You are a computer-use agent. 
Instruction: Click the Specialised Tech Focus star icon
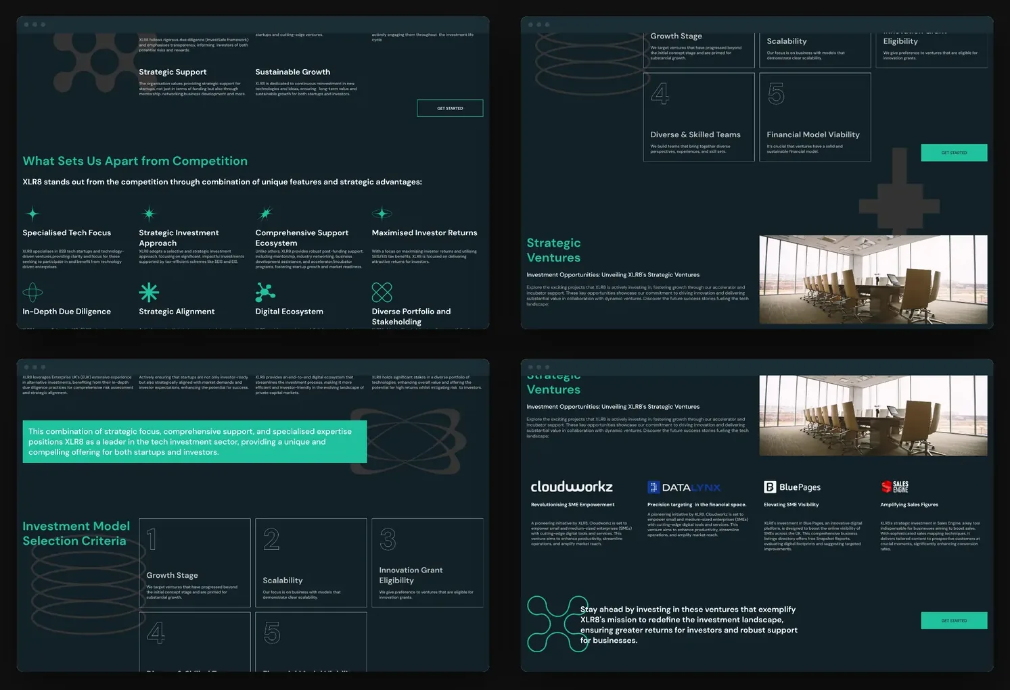click(32, 214)
